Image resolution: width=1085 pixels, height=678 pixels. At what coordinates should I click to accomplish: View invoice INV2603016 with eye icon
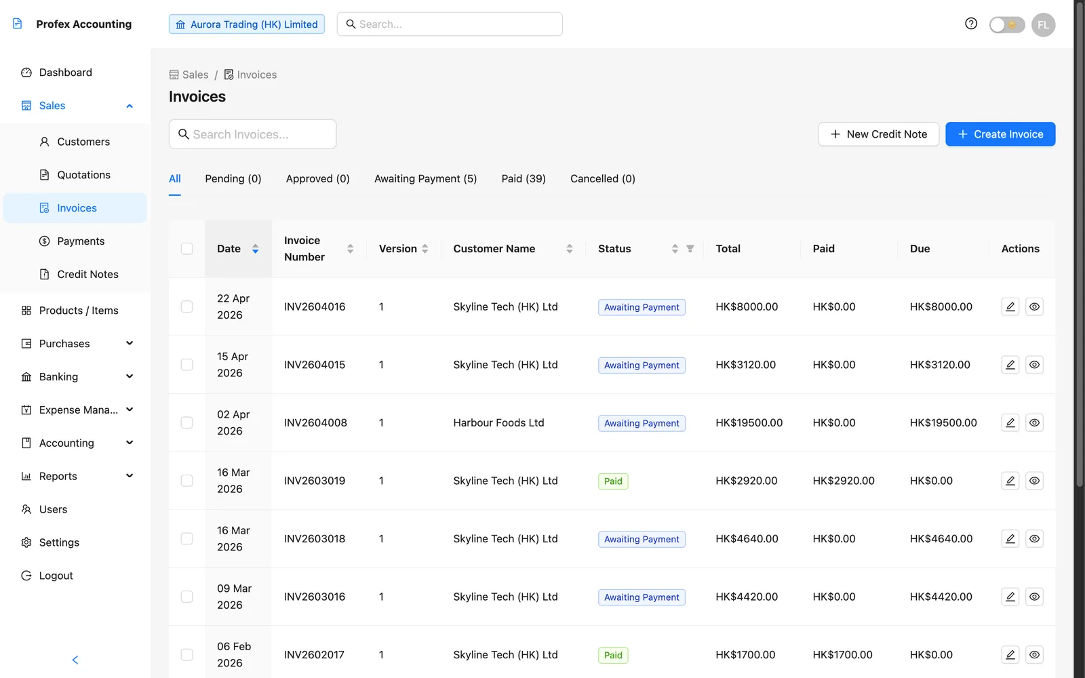pos(1034,597)
